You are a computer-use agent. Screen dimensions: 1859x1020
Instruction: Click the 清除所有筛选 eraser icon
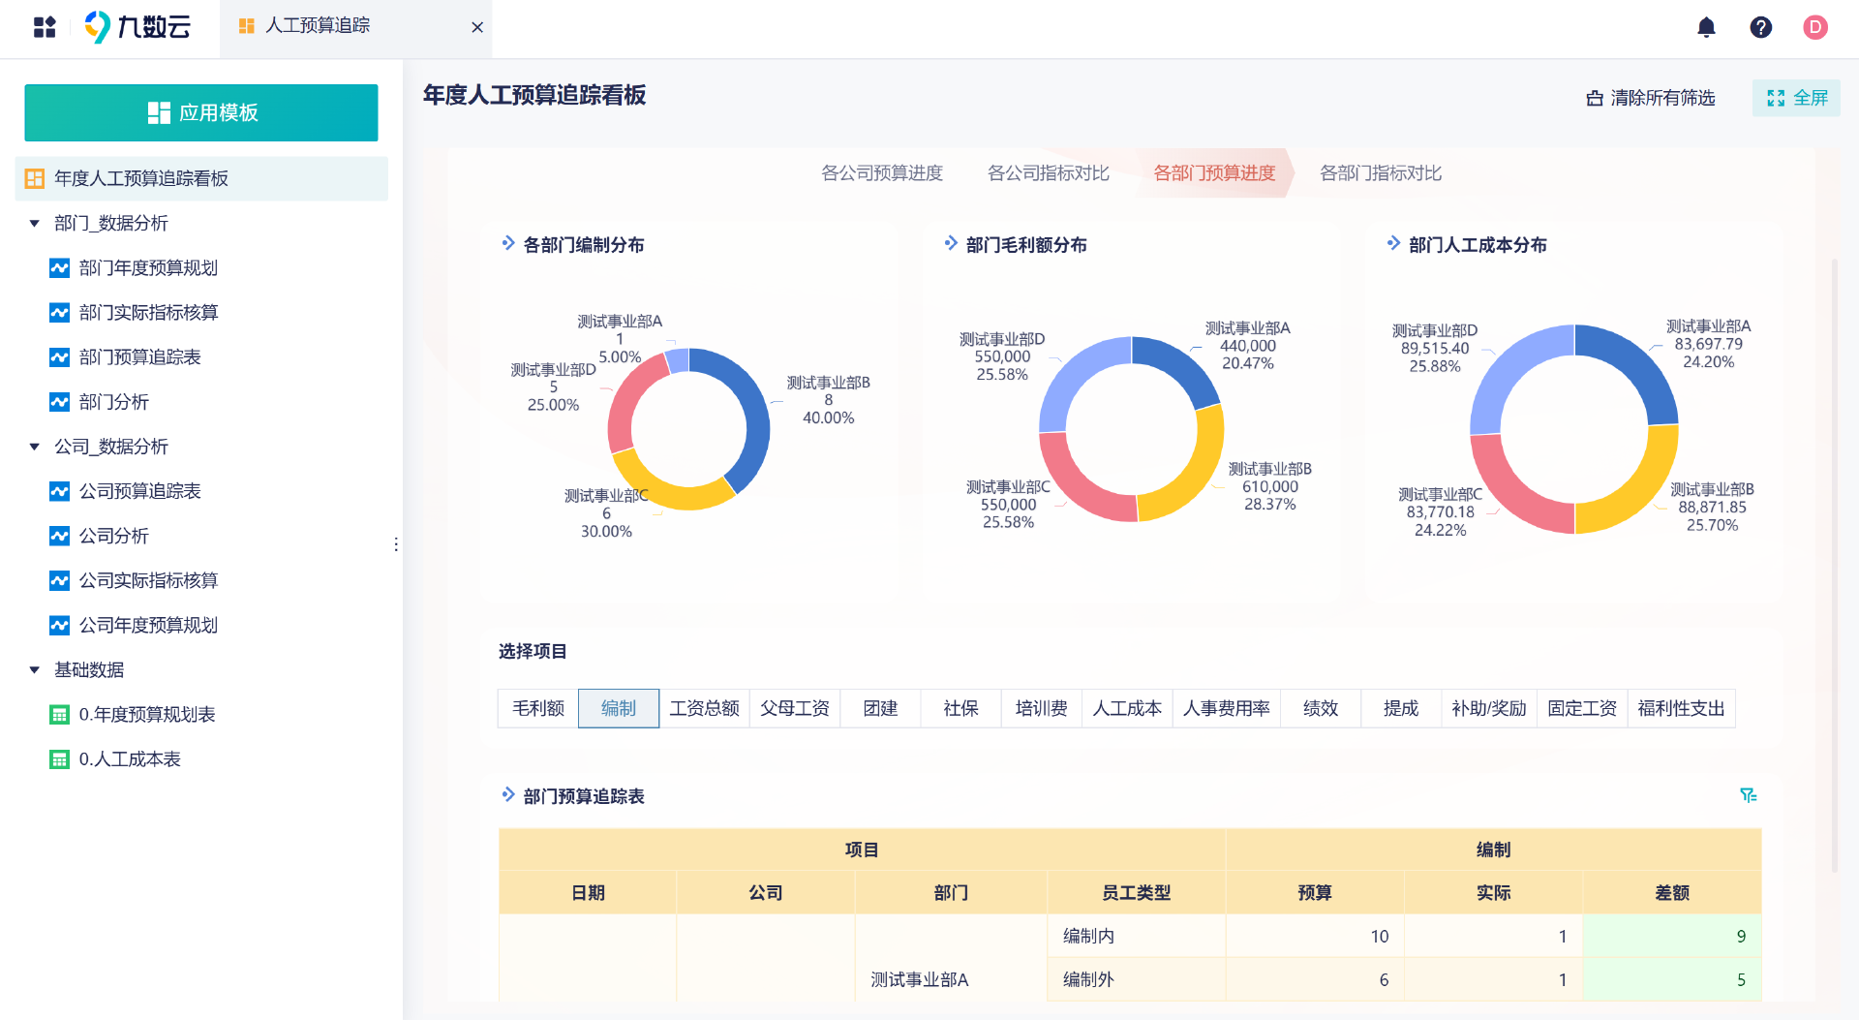(x=1595, y=98)
